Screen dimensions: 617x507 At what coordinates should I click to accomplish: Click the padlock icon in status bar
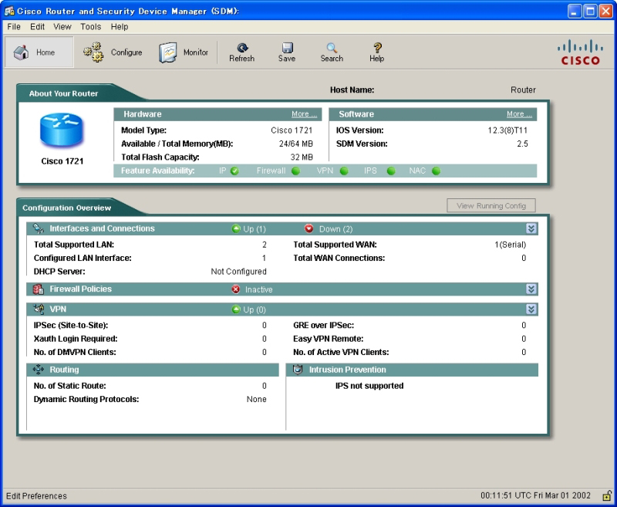tap(606, 496)
